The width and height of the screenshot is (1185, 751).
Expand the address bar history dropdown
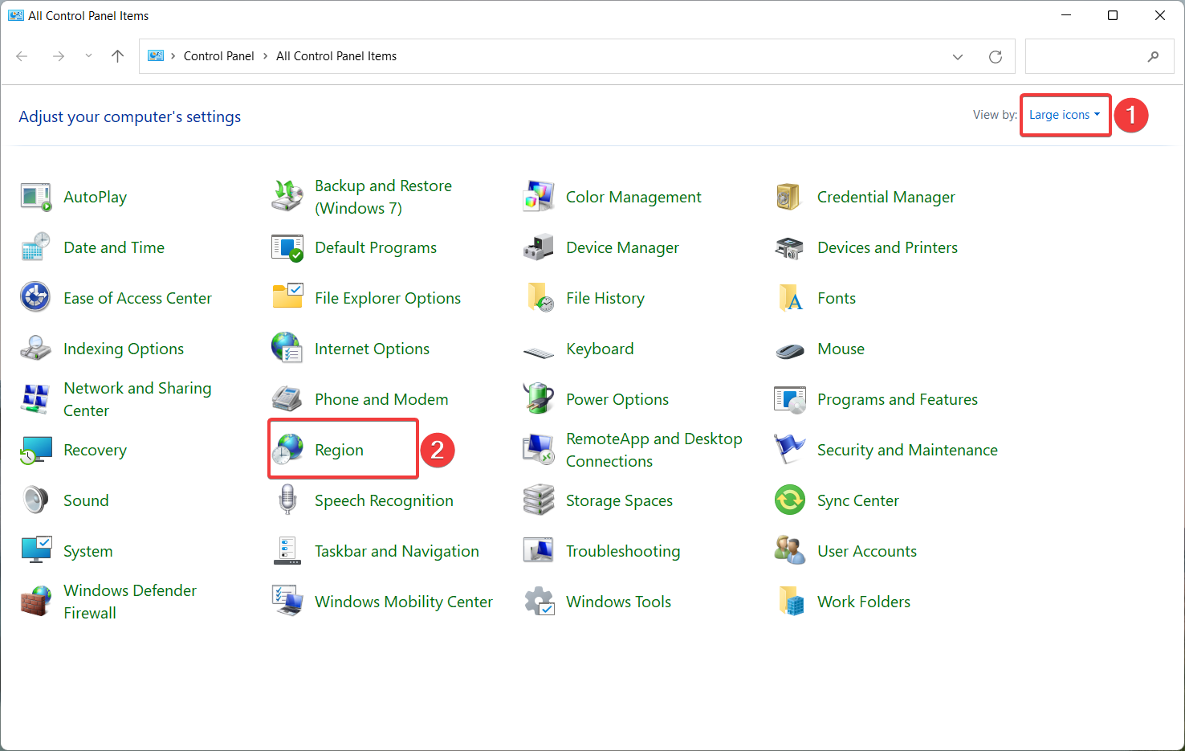[x=958, y=56]
